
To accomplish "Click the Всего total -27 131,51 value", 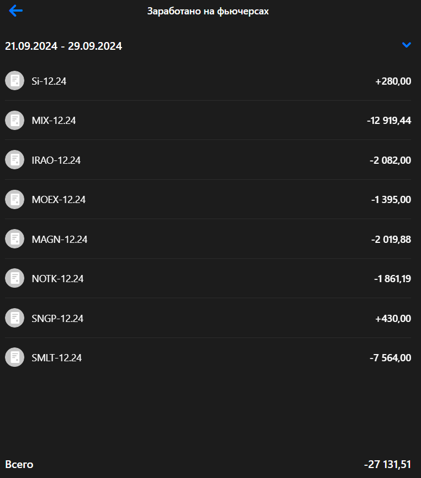I will (387, 465).
